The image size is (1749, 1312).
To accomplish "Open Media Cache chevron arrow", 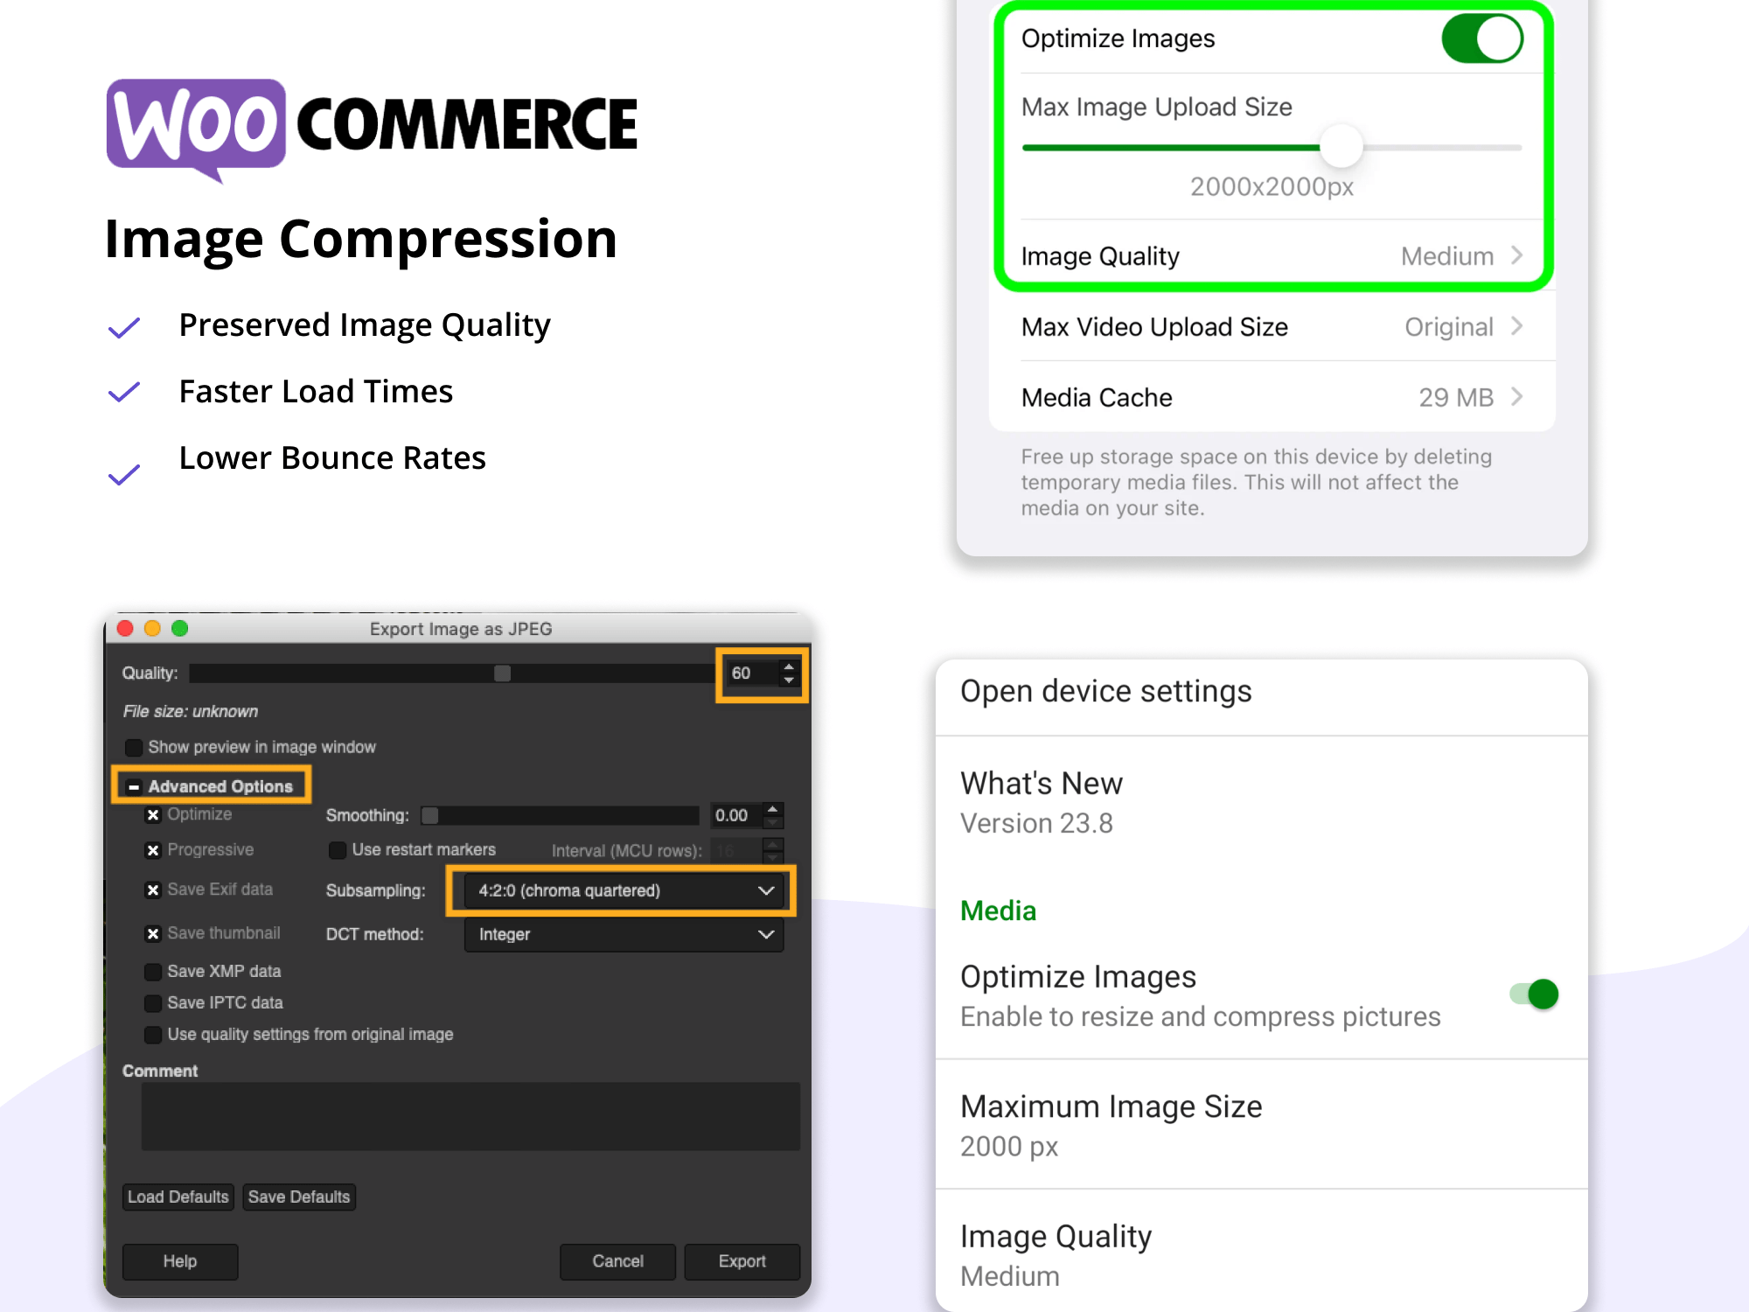I will pyautogui.click(x=1517, y=397).
